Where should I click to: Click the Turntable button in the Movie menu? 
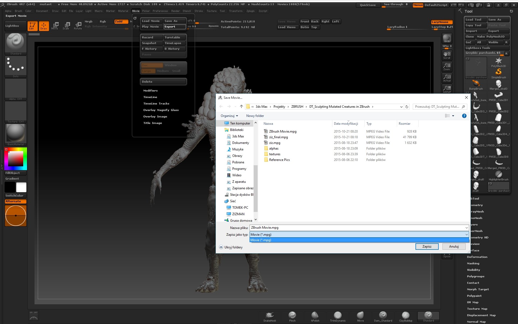point(175,37)
